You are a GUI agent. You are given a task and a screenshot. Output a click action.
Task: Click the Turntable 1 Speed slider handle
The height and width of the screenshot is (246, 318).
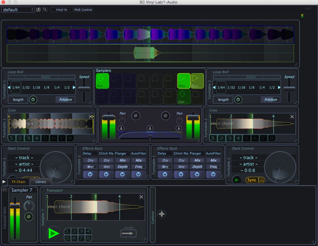(84, 89)
